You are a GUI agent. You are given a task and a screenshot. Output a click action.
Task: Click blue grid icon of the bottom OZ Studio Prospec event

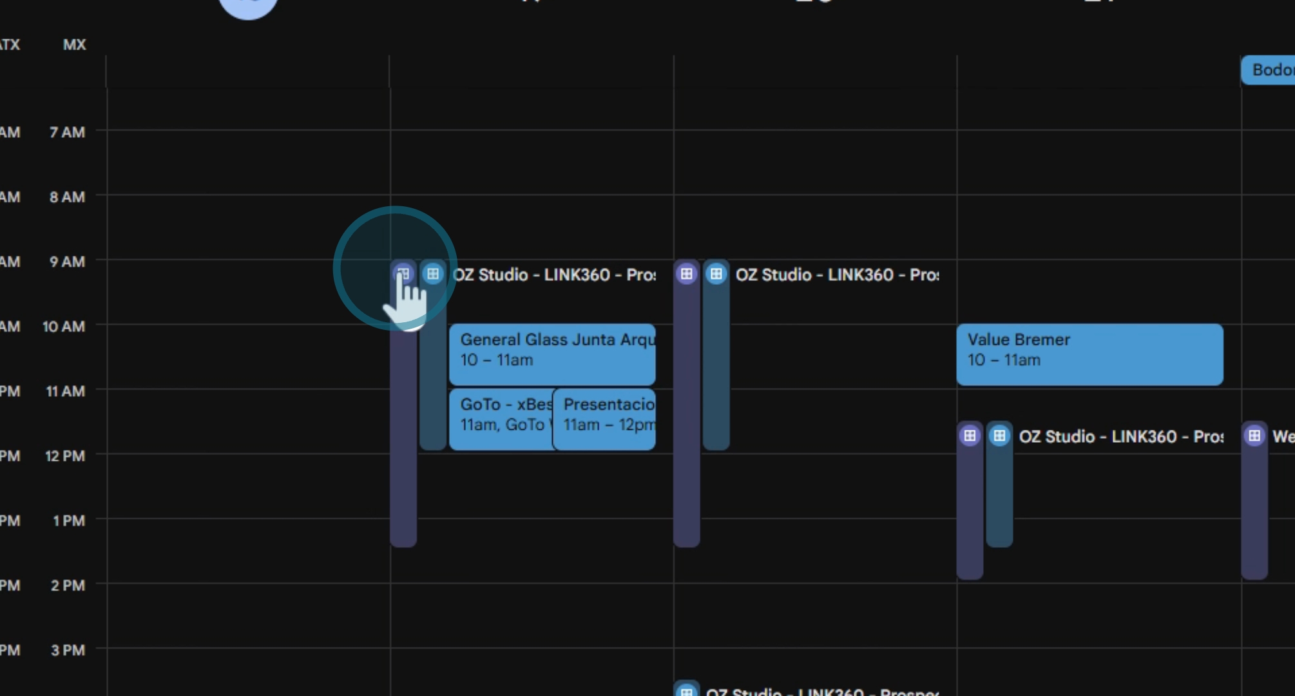pos(687,691)
